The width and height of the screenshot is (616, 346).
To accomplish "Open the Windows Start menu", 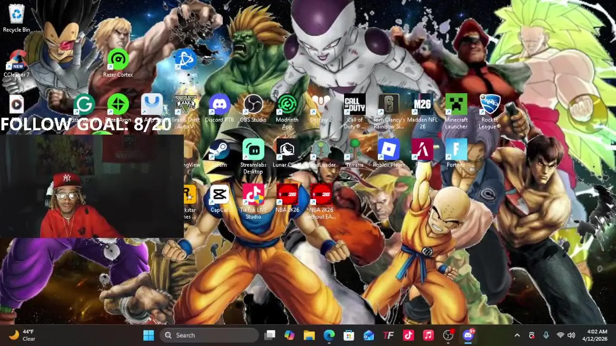I will point(149,335).
